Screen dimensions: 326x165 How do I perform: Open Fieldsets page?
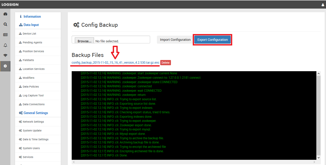click(28, 60)
